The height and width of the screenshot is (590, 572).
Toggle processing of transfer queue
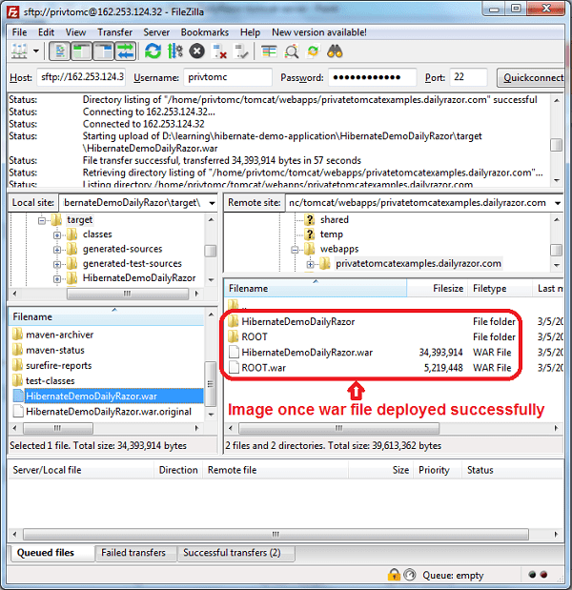pyautogui.click(x=175, y=51)
